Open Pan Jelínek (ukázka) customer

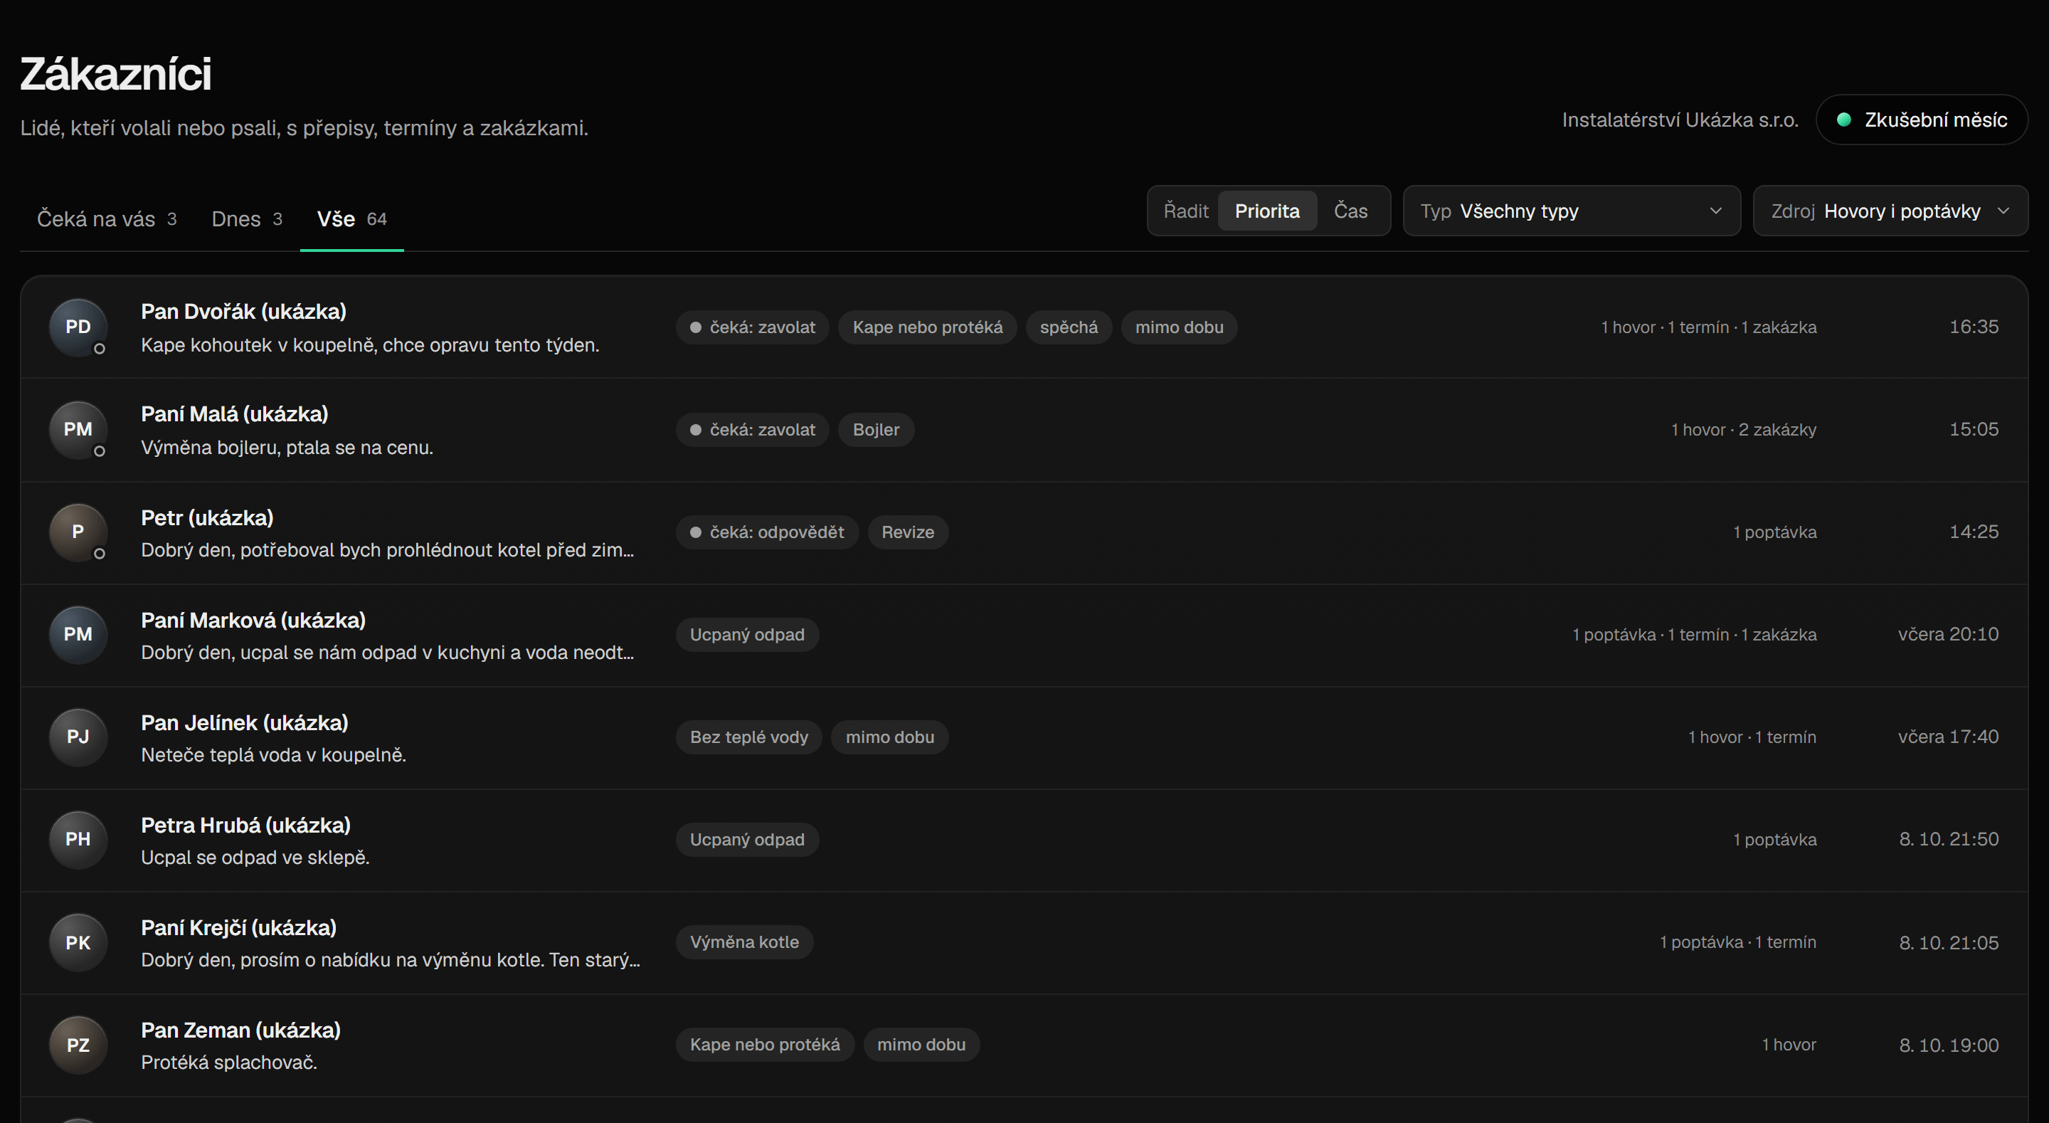pos(1024,737)
